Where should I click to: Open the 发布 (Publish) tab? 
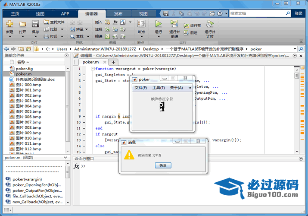pyautogui.click(x=118, y=13)
